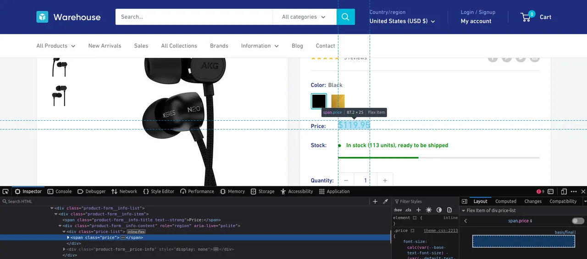587x259 pixels.
Task: Switch to the Network tab
Action: (x=124, y=191)
